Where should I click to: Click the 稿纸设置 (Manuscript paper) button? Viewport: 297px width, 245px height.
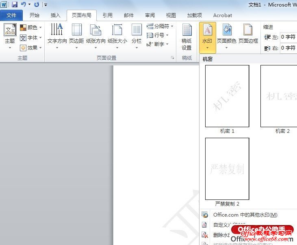click(187, 37)
